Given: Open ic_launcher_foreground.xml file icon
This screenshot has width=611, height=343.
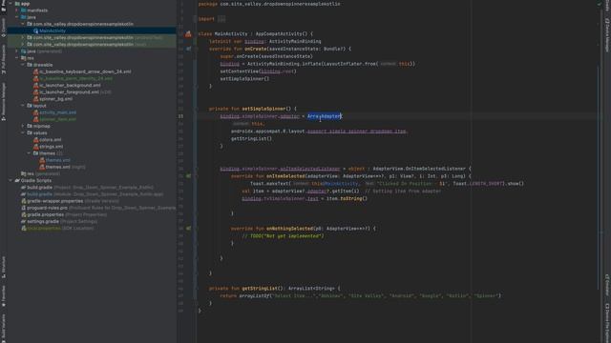Looking at the screenshot, I should (36, 92).
